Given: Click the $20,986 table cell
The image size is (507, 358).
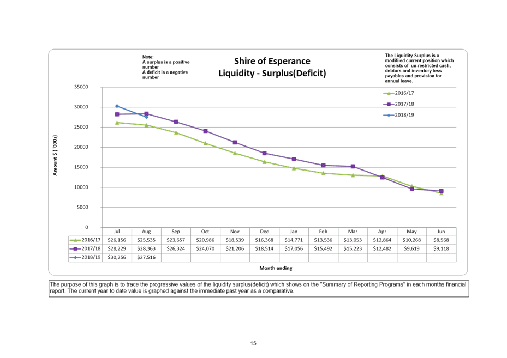Looking at the screenshot, I should tap(205, 240).
